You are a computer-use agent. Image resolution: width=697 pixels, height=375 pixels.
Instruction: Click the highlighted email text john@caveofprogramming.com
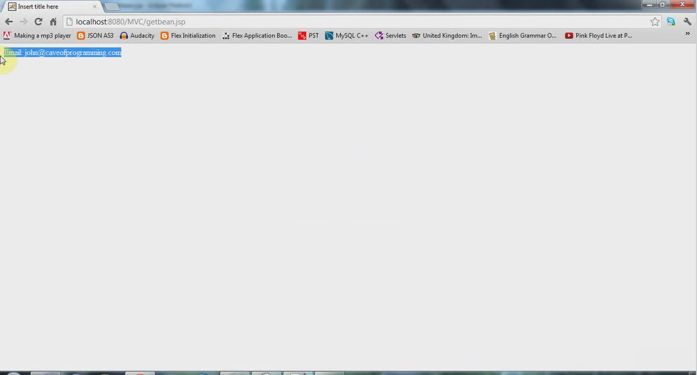pyautogui.click(x=73, y=53)
